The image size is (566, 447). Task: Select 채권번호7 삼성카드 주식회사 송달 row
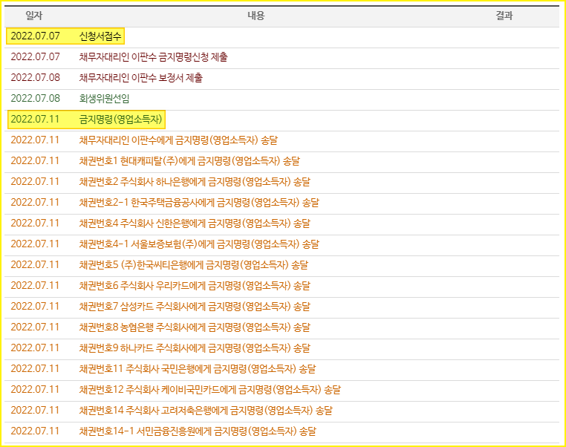coord(282,307)
